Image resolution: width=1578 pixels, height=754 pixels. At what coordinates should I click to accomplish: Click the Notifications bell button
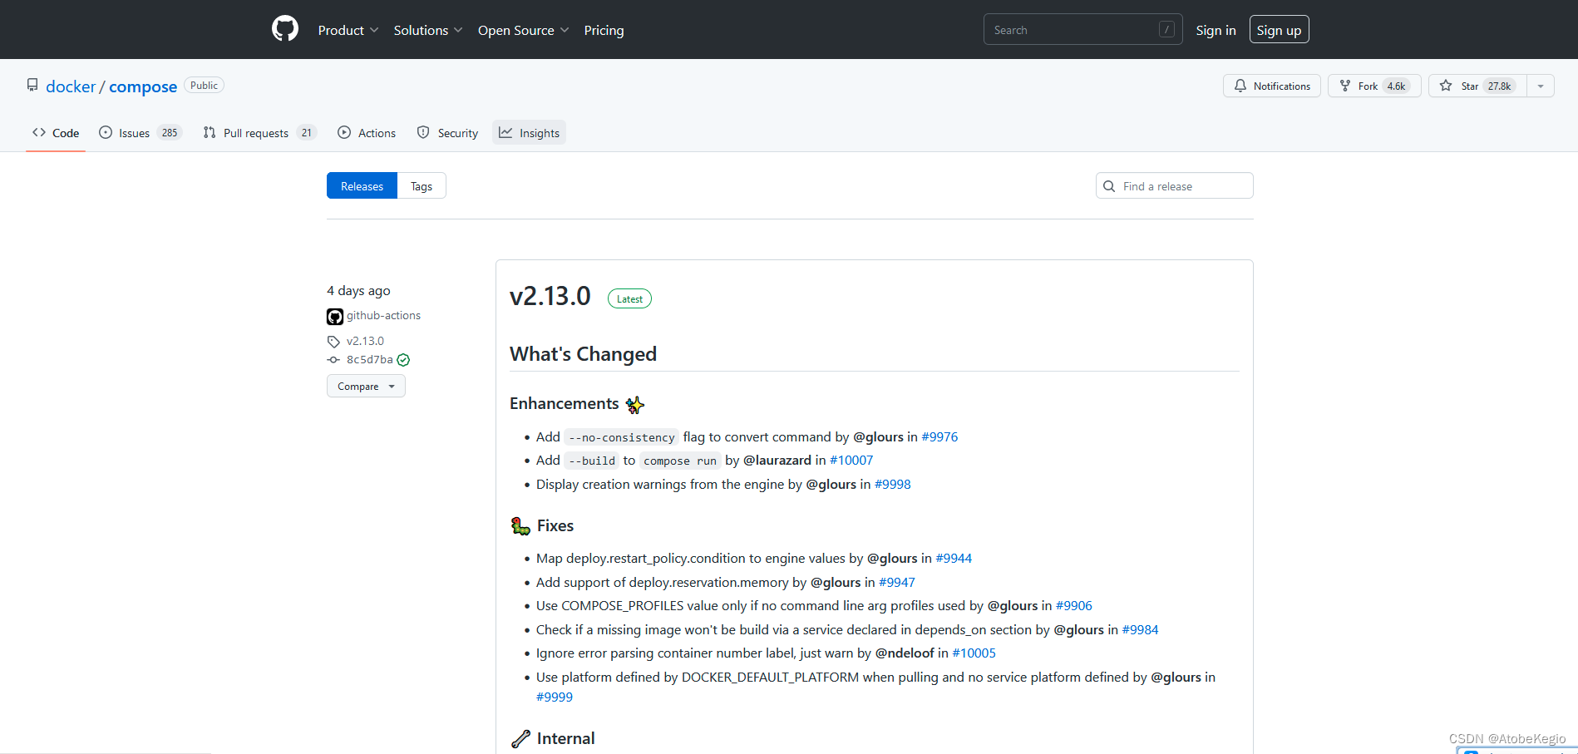tap(1271, 86)
